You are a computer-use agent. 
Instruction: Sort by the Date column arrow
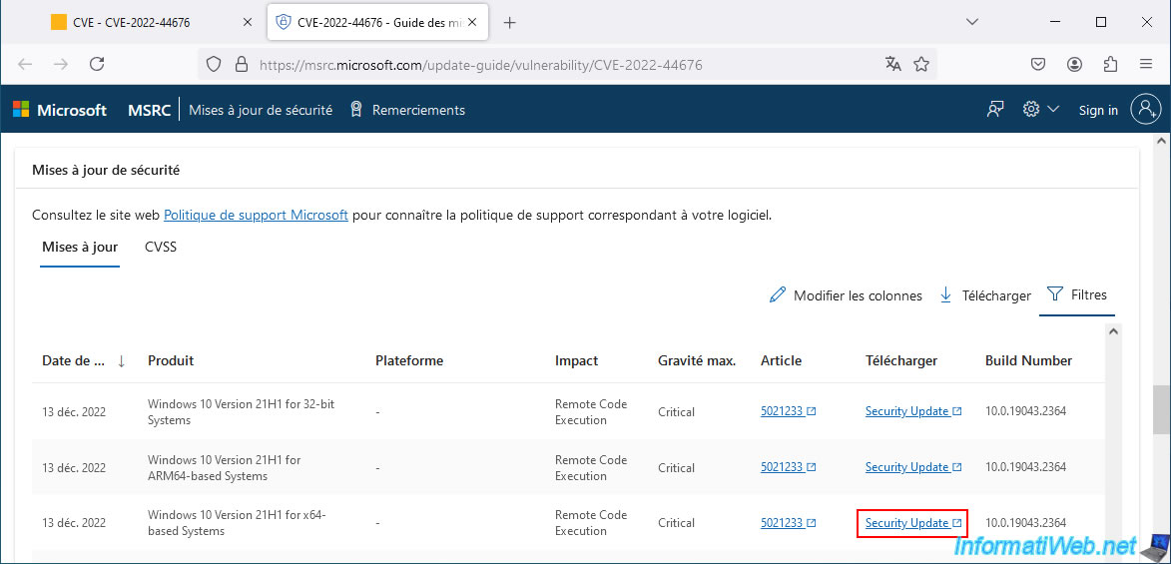[122, 361]
